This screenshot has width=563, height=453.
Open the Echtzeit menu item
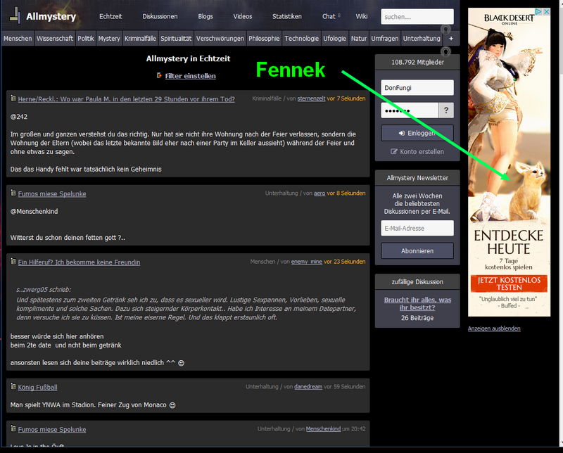110,16
